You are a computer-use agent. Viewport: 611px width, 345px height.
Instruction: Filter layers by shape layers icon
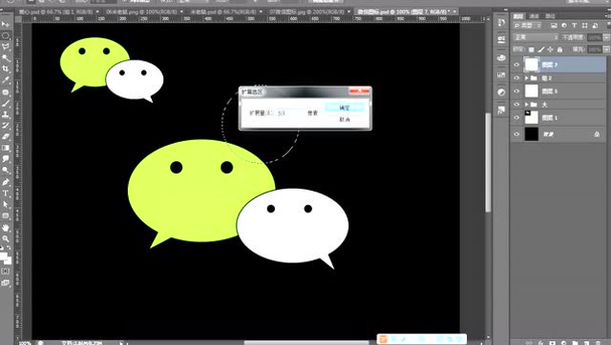(x=584, y=26)
